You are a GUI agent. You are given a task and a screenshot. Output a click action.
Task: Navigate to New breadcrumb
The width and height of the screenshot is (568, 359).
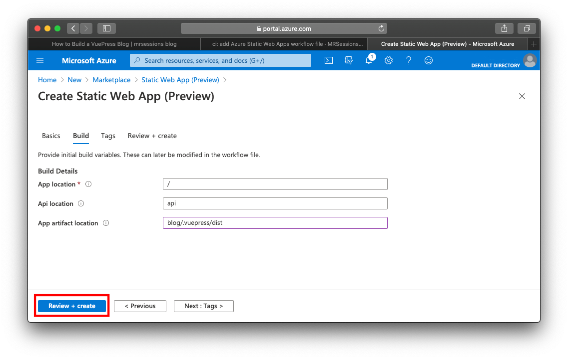click(74, 80)
